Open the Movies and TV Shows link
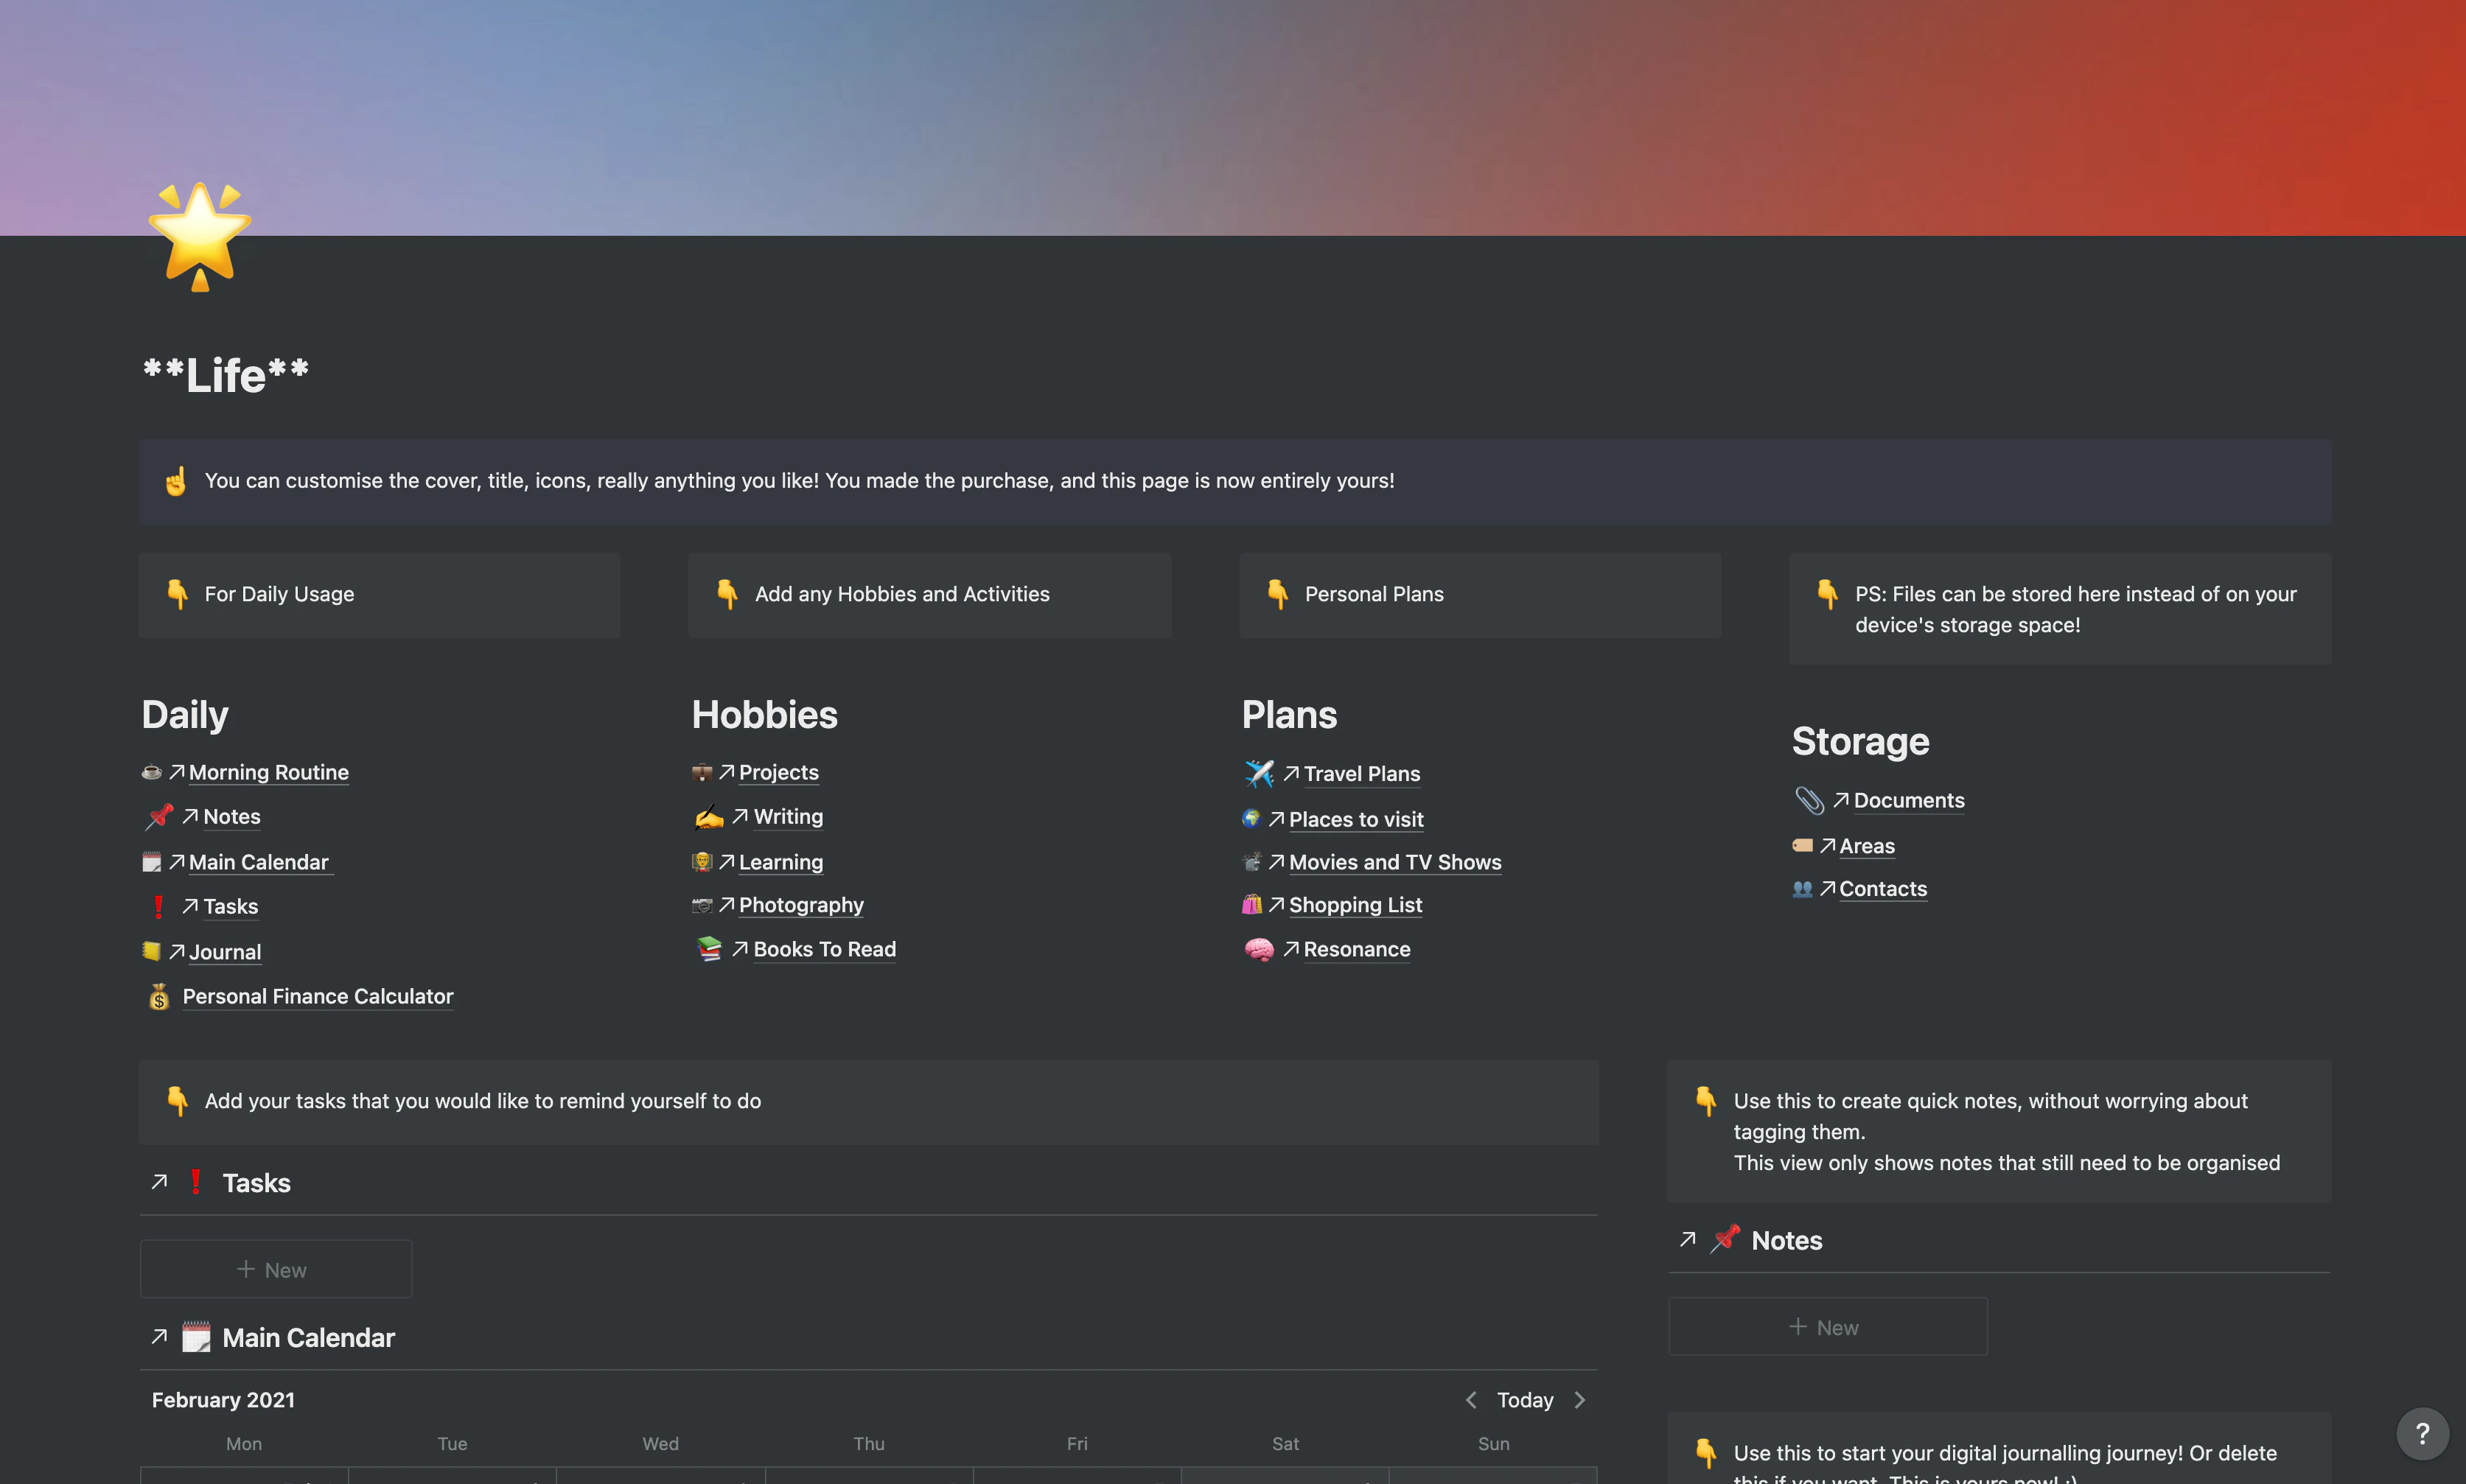The width and height of the screenshot is (2466, 1484). pos(1394,862)
